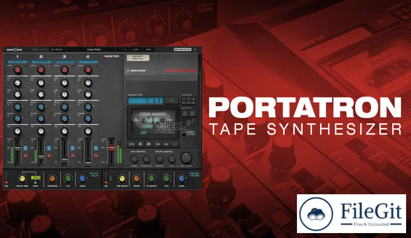This screenshot has width=411, height=238.
Task: Click the yellow Delay Time knob
Action: [x=22, y=178]
